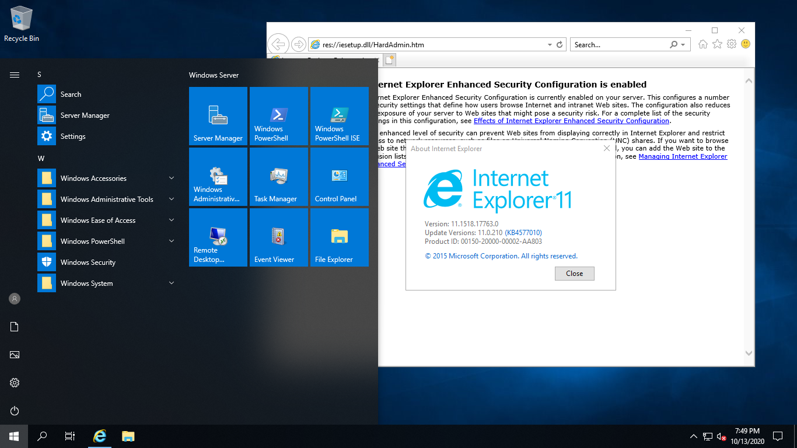Open the search provider dropdown arrow
The image size is (797, 448).
tap(683, 44)
